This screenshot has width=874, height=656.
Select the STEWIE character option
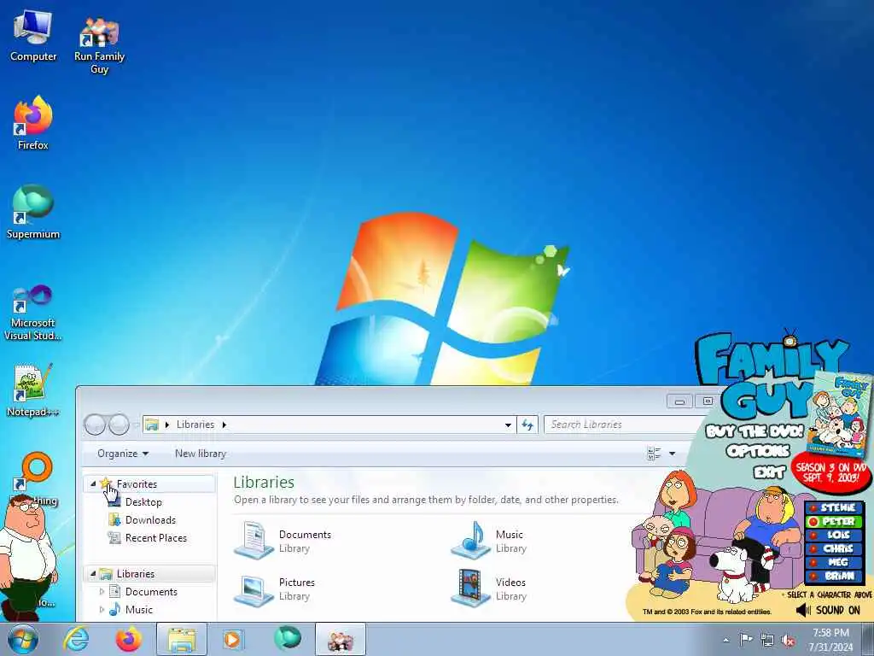point(834,507)
